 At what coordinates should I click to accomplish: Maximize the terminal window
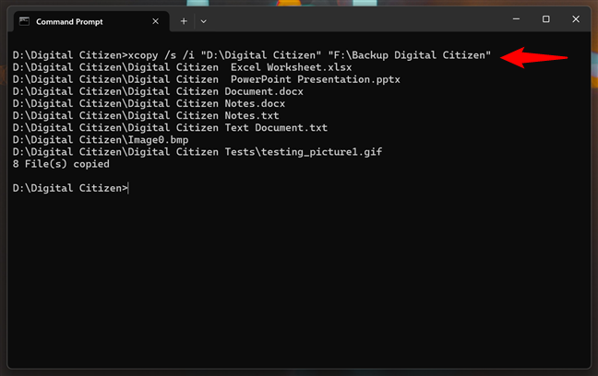(546, 19)
